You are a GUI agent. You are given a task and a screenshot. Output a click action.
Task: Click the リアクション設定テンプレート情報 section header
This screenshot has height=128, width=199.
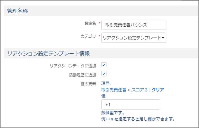click(49, 53)
